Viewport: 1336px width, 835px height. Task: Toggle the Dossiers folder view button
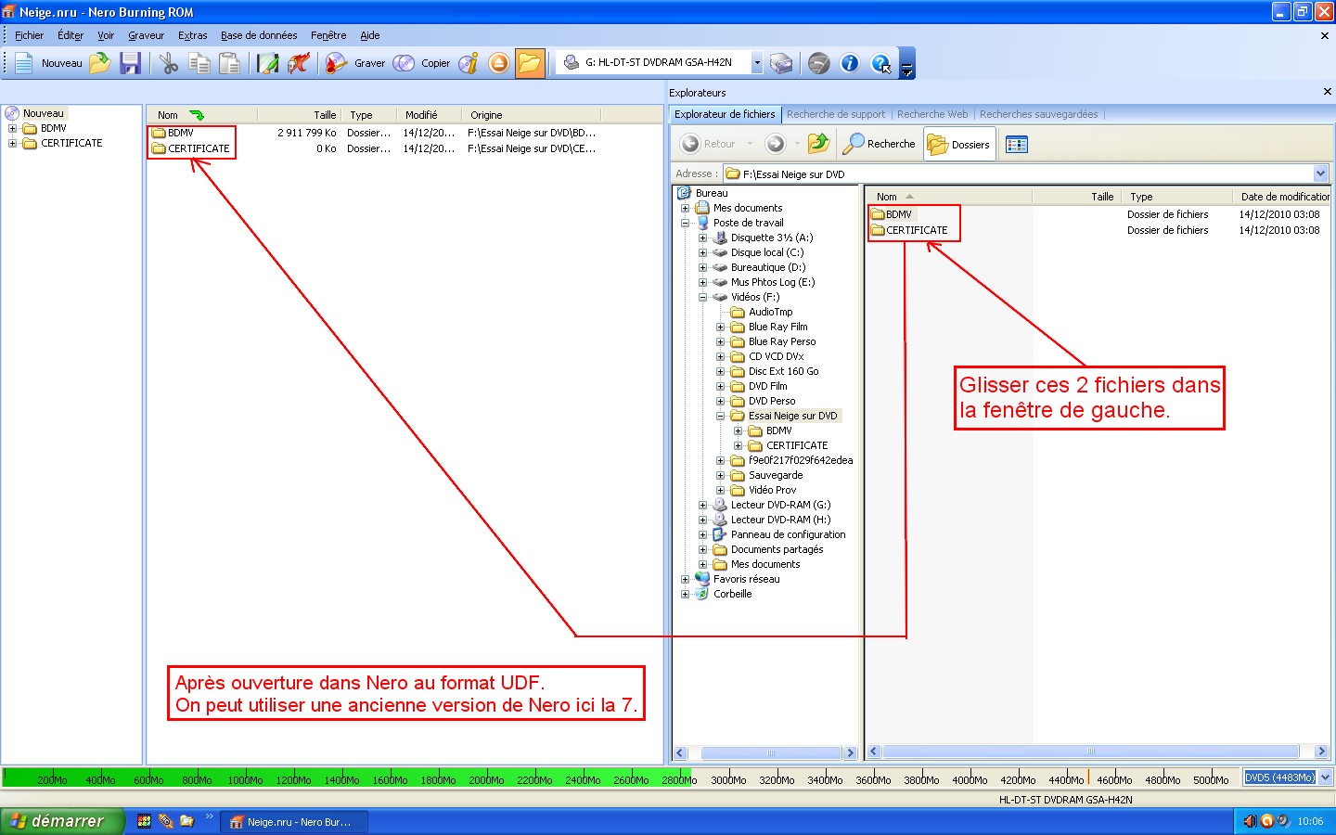pos(959,144)
